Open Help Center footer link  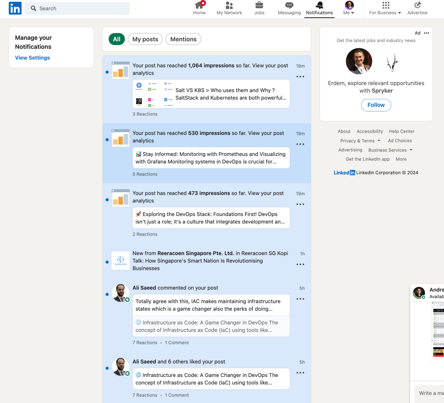402,131
